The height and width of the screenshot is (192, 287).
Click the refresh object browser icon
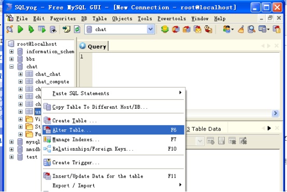(77, 29)
